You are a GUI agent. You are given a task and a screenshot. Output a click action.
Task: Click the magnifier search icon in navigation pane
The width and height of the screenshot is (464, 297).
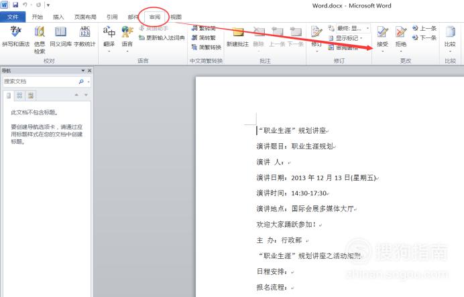[x=81, y=82]
